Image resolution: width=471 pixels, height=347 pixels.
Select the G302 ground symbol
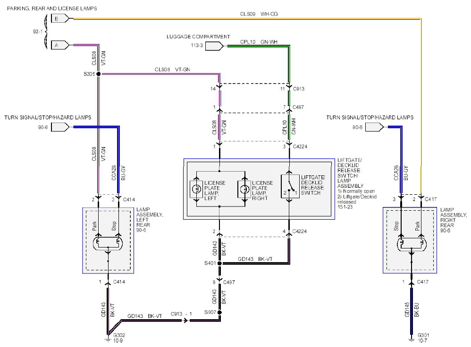tap(108, 339)
